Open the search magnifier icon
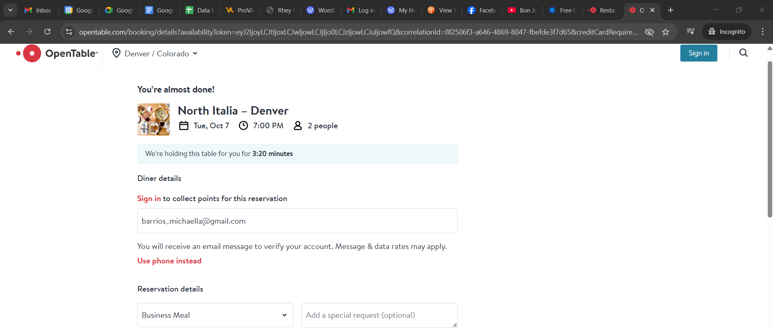773x331 pixels. (x=744, y=53)
